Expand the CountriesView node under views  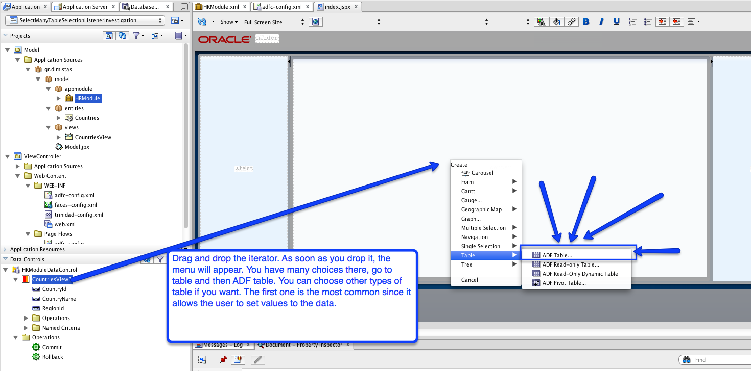tap(59, 137)
